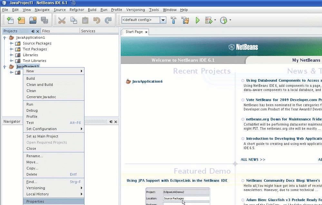Switch to the My NetBeans tab
Screen dimensions: 322x205
pos(306,60)
